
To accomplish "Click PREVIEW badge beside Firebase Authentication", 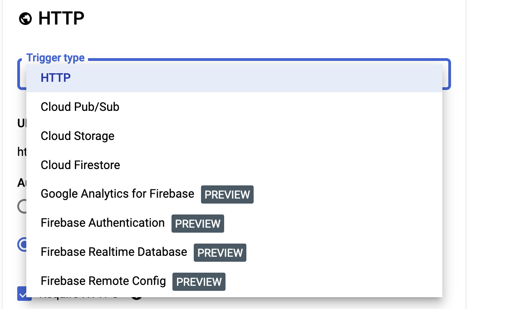I will click(198, 224).
